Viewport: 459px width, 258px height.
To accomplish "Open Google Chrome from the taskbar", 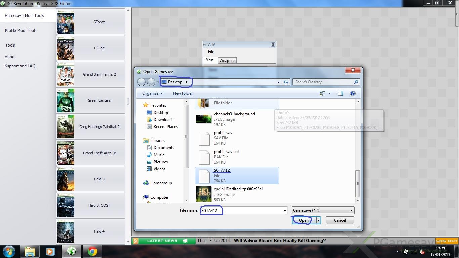I will [x=92, y=251].
